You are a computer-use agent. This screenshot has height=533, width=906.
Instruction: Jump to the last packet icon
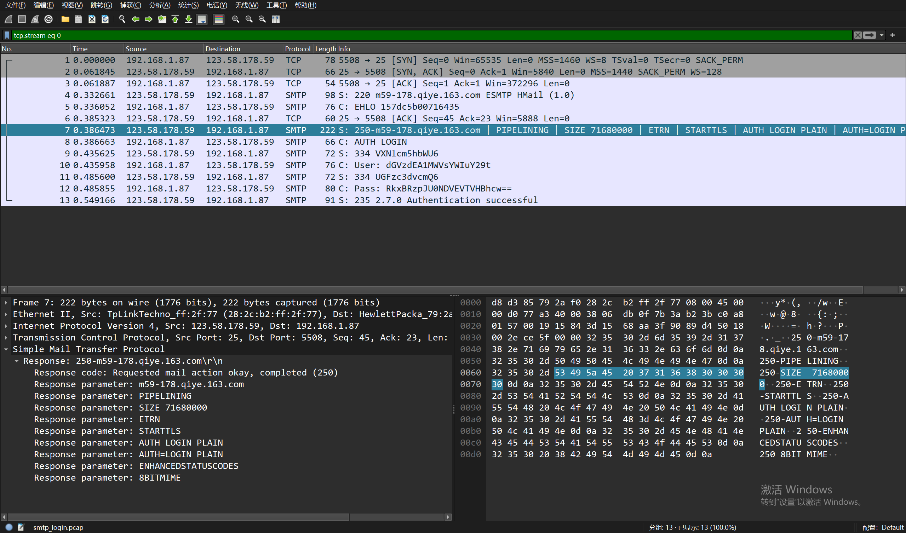pyautogui.click(x=188, y=19)
